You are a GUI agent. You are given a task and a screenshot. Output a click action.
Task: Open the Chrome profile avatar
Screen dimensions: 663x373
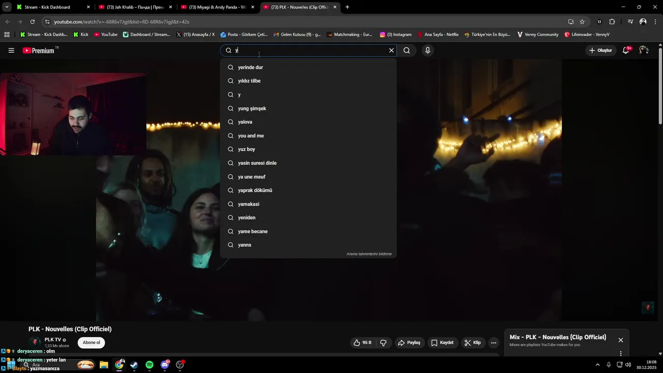coord(643,22)
